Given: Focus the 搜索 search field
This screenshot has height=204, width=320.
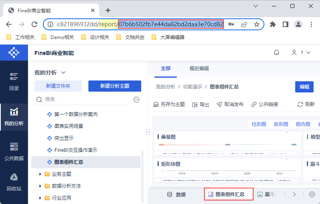Looking at the screenshot, I should tap(82, 99).
